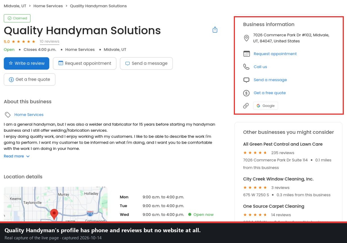Click the 7026 Commerce Park Dr #102 address text
347x243 pixels.
(291, 38)
